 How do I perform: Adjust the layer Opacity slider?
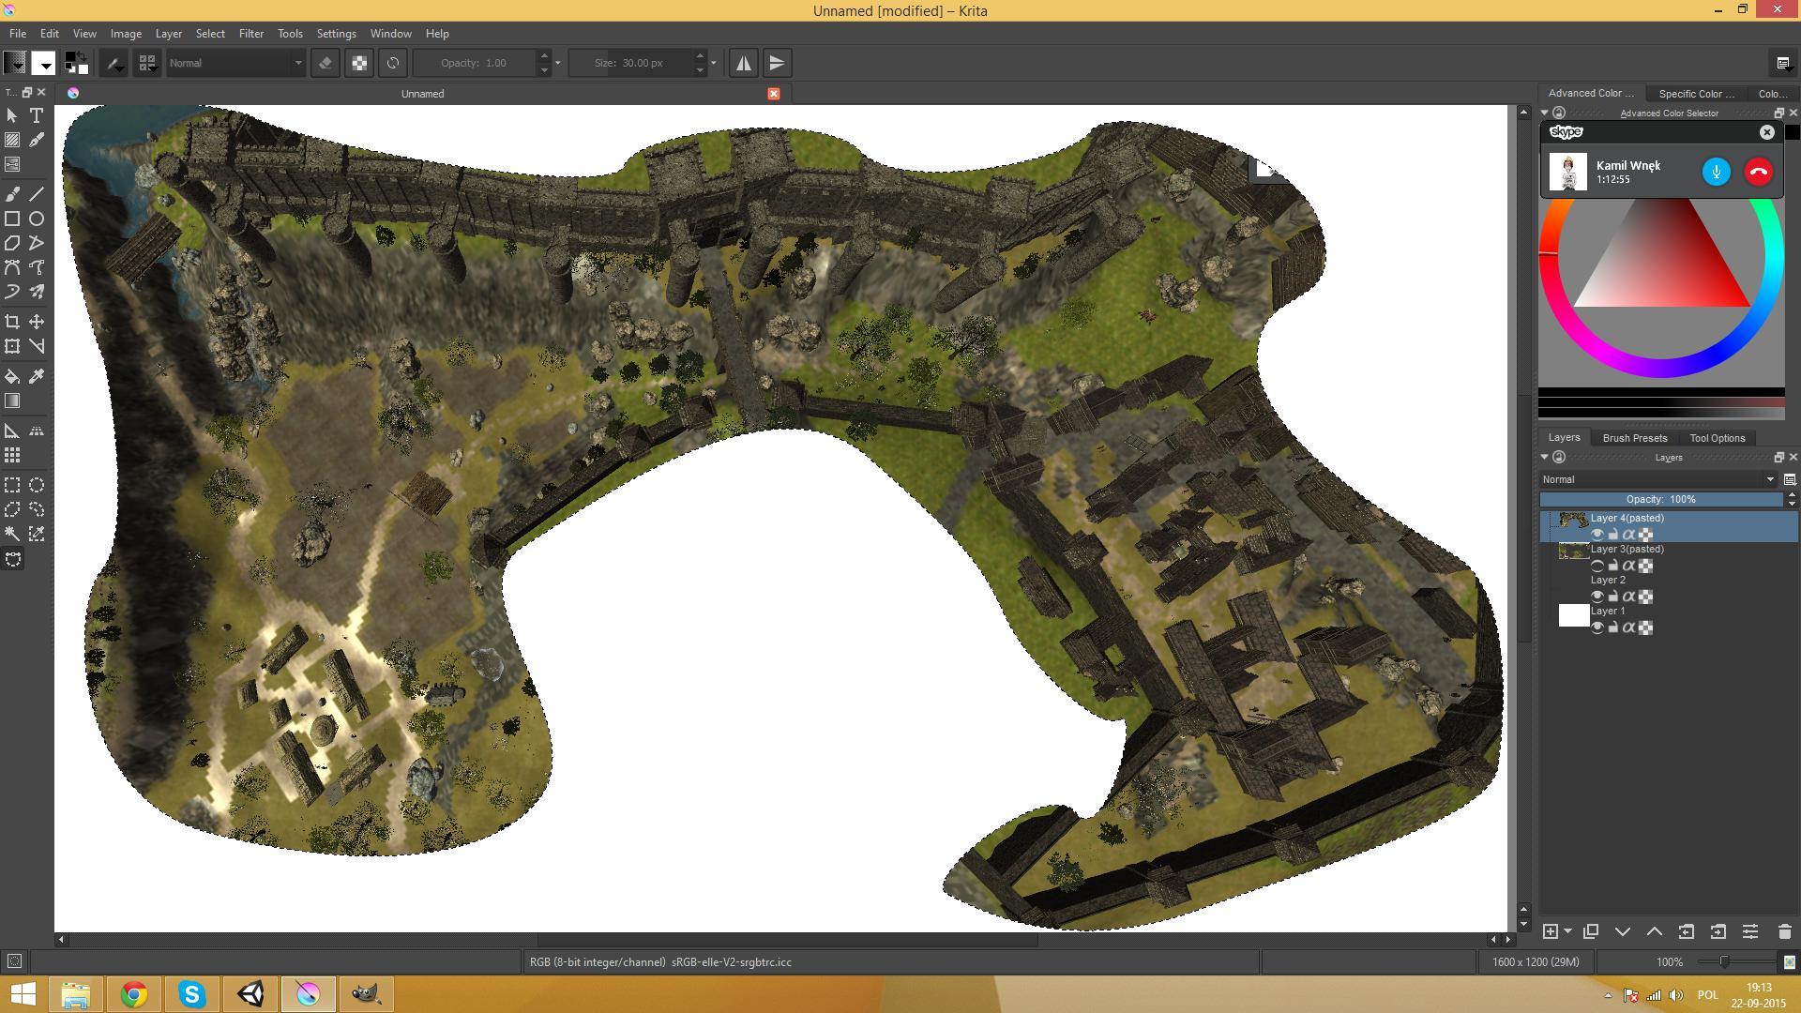[1660, 499]
